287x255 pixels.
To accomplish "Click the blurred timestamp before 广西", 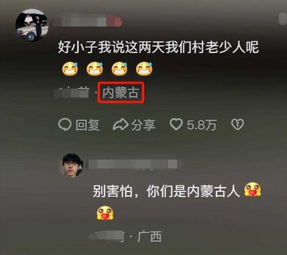I will [x=107, y=236].
